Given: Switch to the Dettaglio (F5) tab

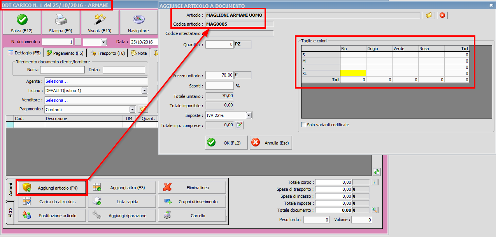Looking at the screenshot, I should pyautogui.click(x=24, y=53).
